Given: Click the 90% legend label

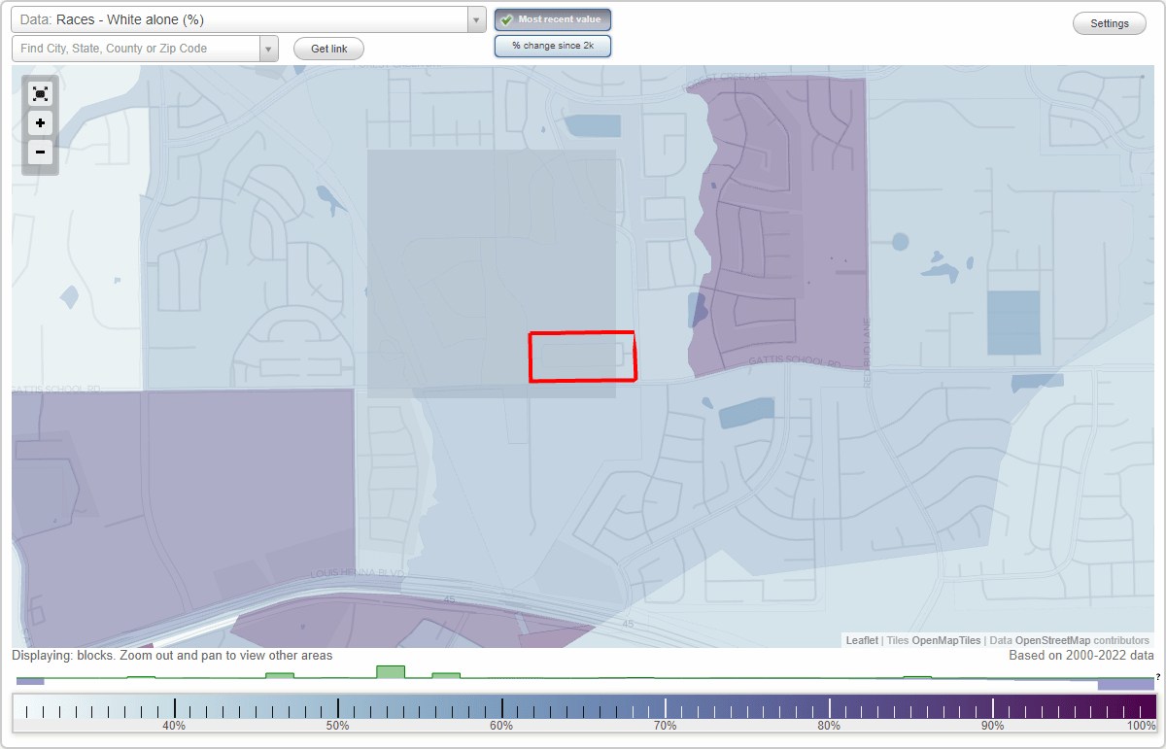Looking at the screenshot, I should pyautogui.click(x=993, y=726).
